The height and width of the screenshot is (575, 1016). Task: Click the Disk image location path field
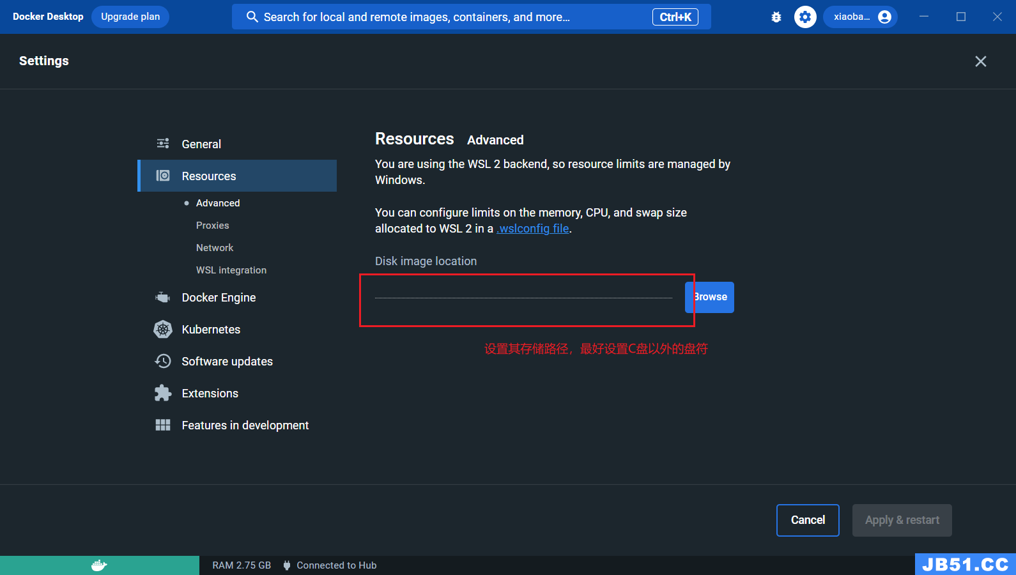[x=523, y=291]
